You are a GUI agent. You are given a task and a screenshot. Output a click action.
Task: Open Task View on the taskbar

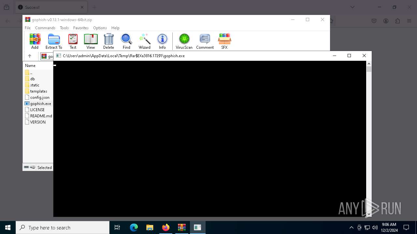(117, 227)
